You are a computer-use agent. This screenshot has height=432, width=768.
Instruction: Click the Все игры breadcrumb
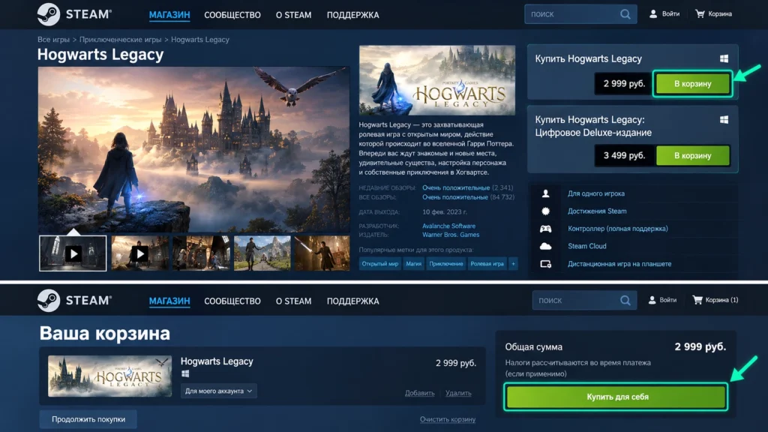[x=53, y=40]
